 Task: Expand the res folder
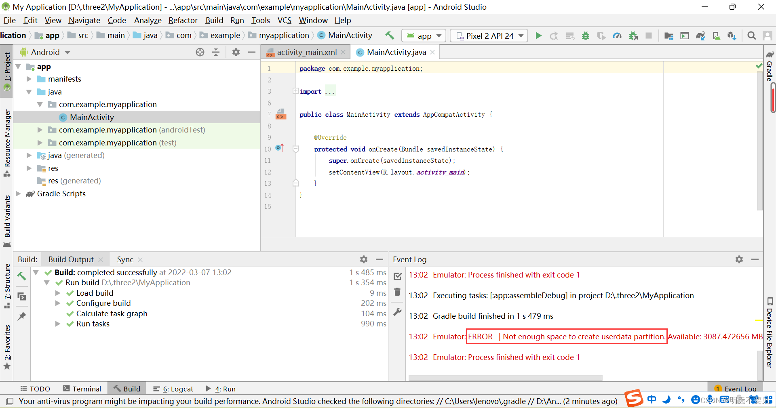tap(29, 168)
